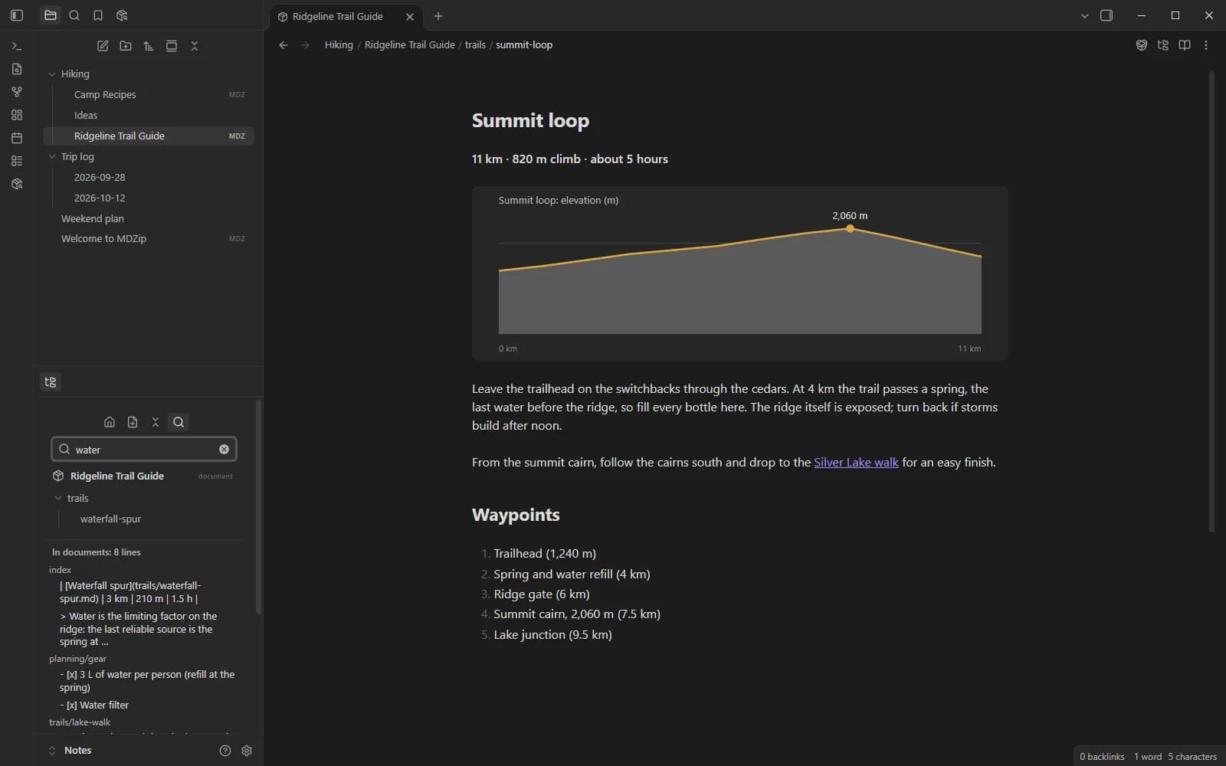The image size is (1226, 766).
Task: Open the More options vertical dots
Action: 1206,45
